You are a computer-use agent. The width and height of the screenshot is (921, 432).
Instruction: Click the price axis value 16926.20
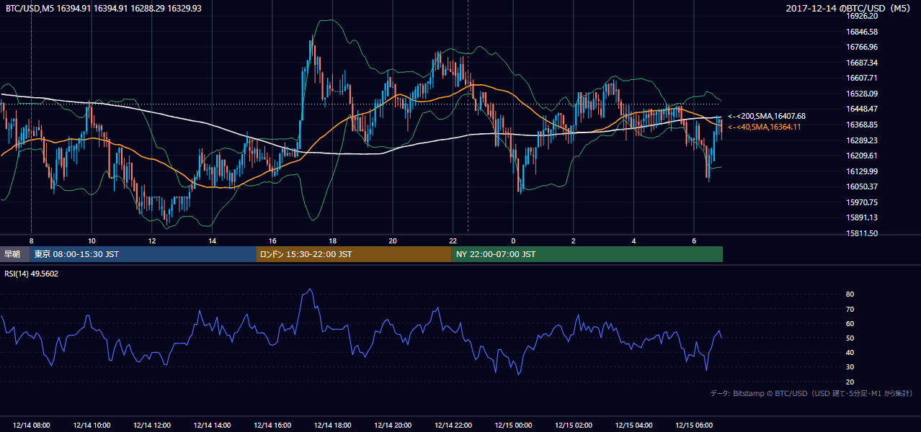tap(861, 16)
